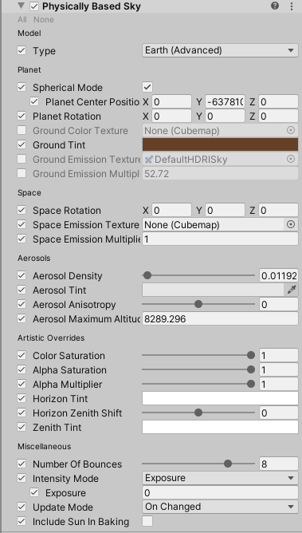The width and height of the screenshot is (302, 533).
Task: Enable the Ground Emission Multiplier override
Action: point(22,173)
